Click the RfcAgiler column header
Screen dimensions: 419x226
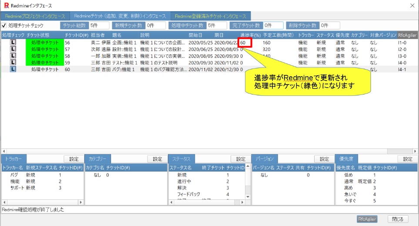(x=407, y=35)
